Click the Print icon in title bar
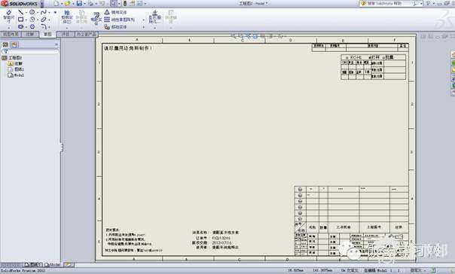The width and height of the screenshot is (455, 274). pos(90,4)
